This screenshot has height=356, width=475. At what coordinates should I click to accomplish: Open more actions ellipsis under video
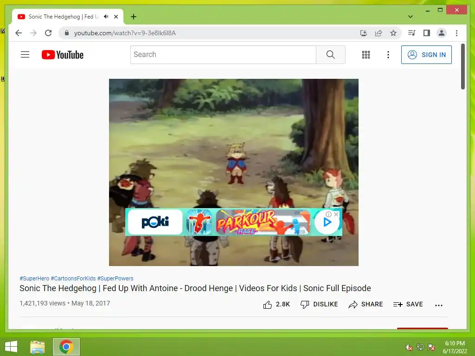click(x=439, y=305)
